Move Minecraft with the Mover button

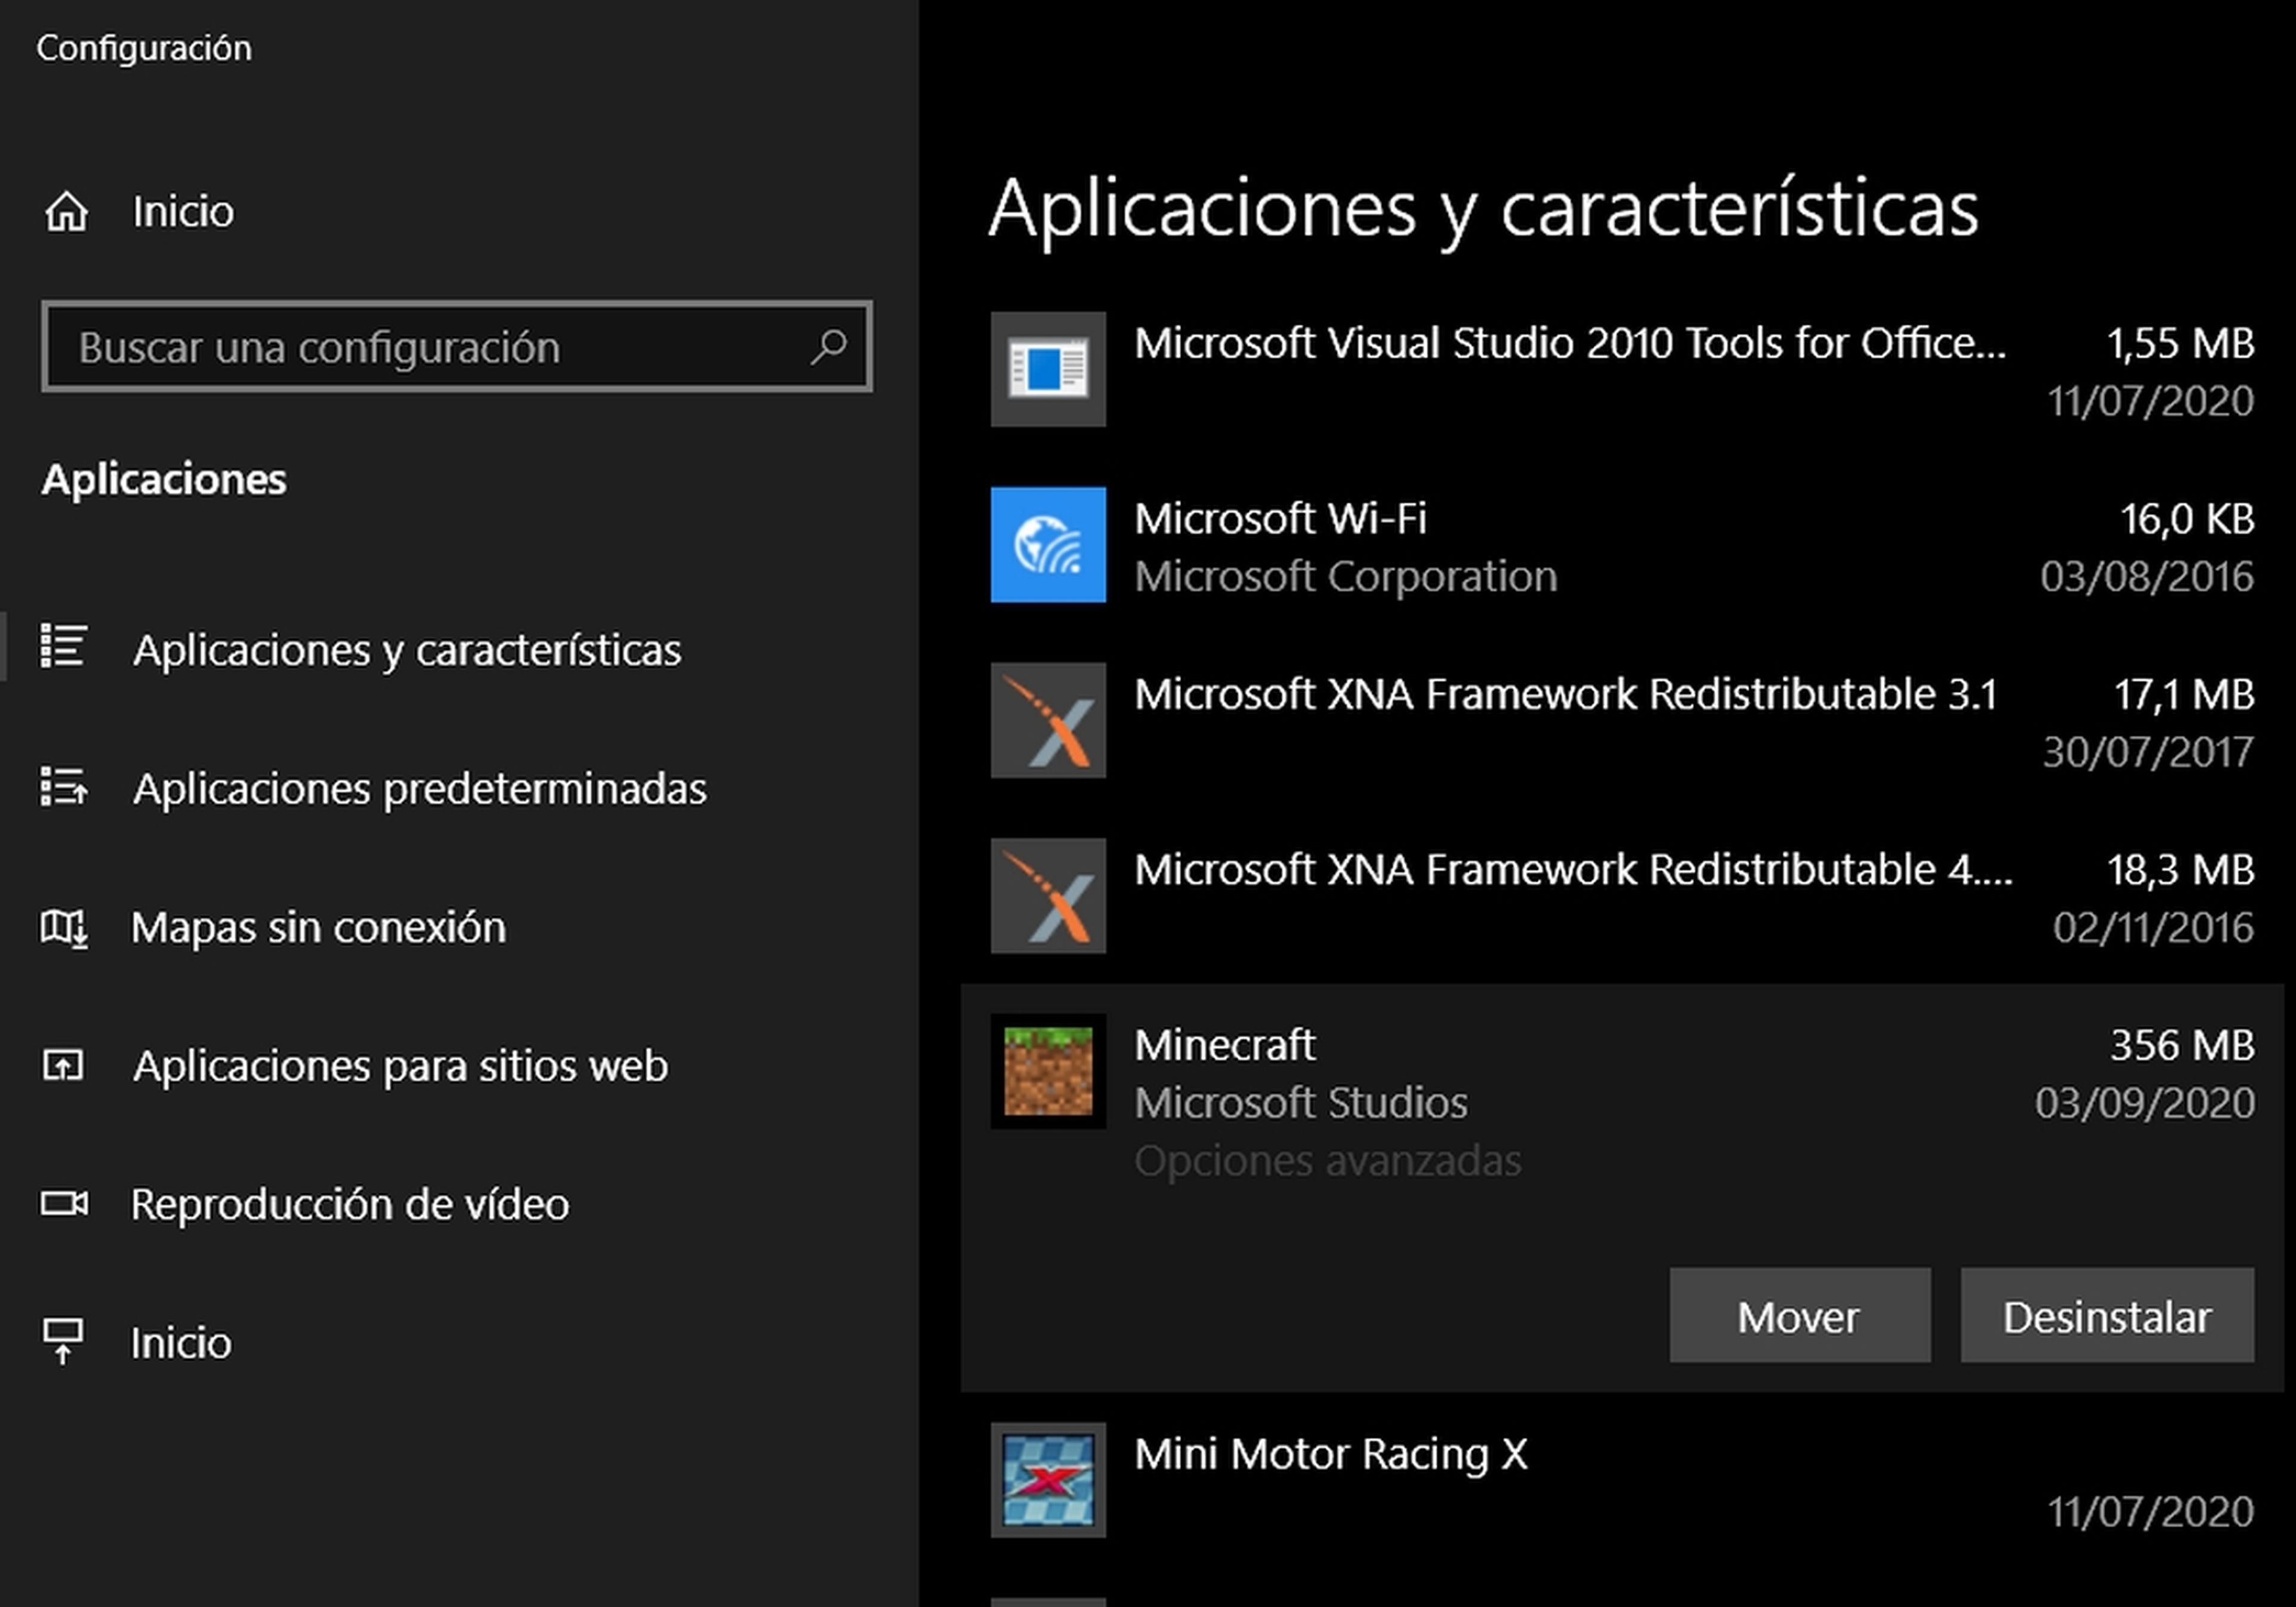click(x=1800, y=1316)
